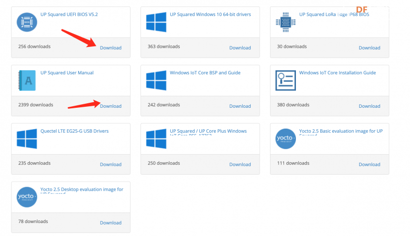Download the UP Squared LoRa Edge BIOS

(x=370, y=48)
